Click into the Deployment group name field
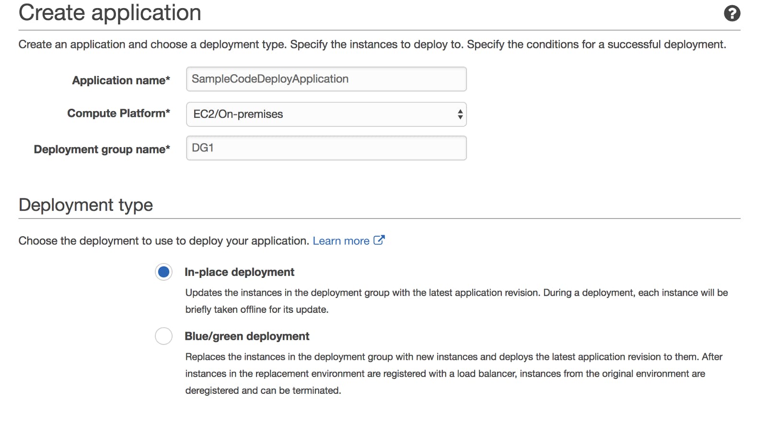The width and height of the screenshot is (767, 425). click(326, 148)
